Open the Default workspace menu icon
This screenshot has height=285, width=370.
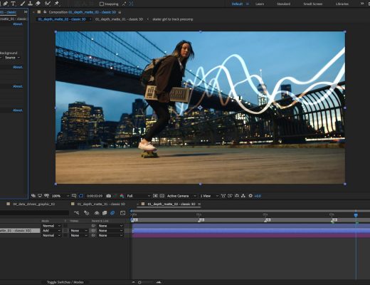[x=248, y=4]
